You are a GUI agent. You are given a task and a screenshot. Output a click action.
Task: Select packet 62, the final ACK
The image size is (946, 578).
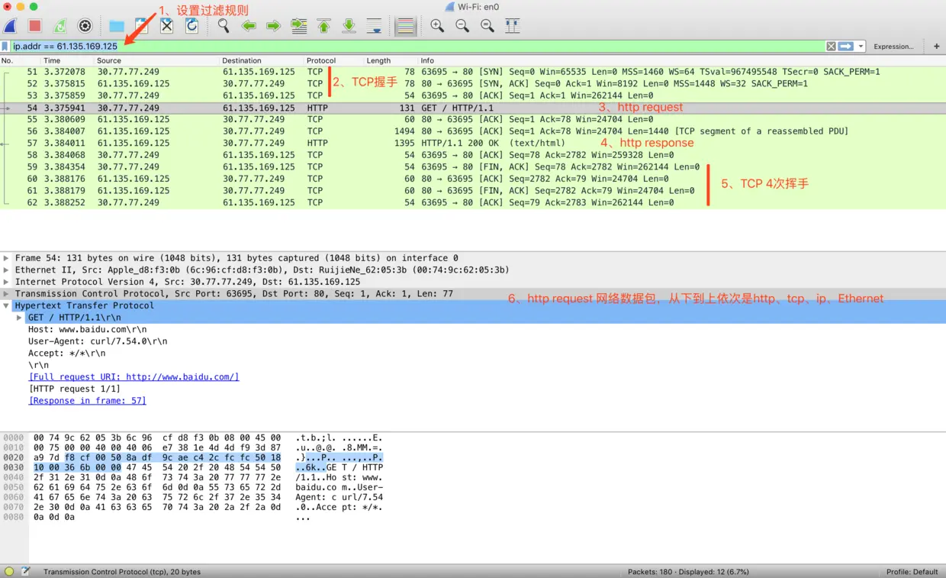click(473, 202)
